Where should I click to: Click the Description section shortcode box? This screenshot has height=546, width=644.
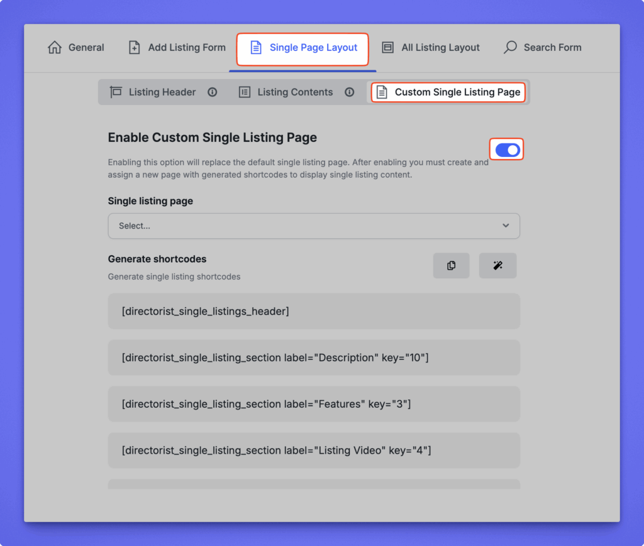[x=313, y=358]
